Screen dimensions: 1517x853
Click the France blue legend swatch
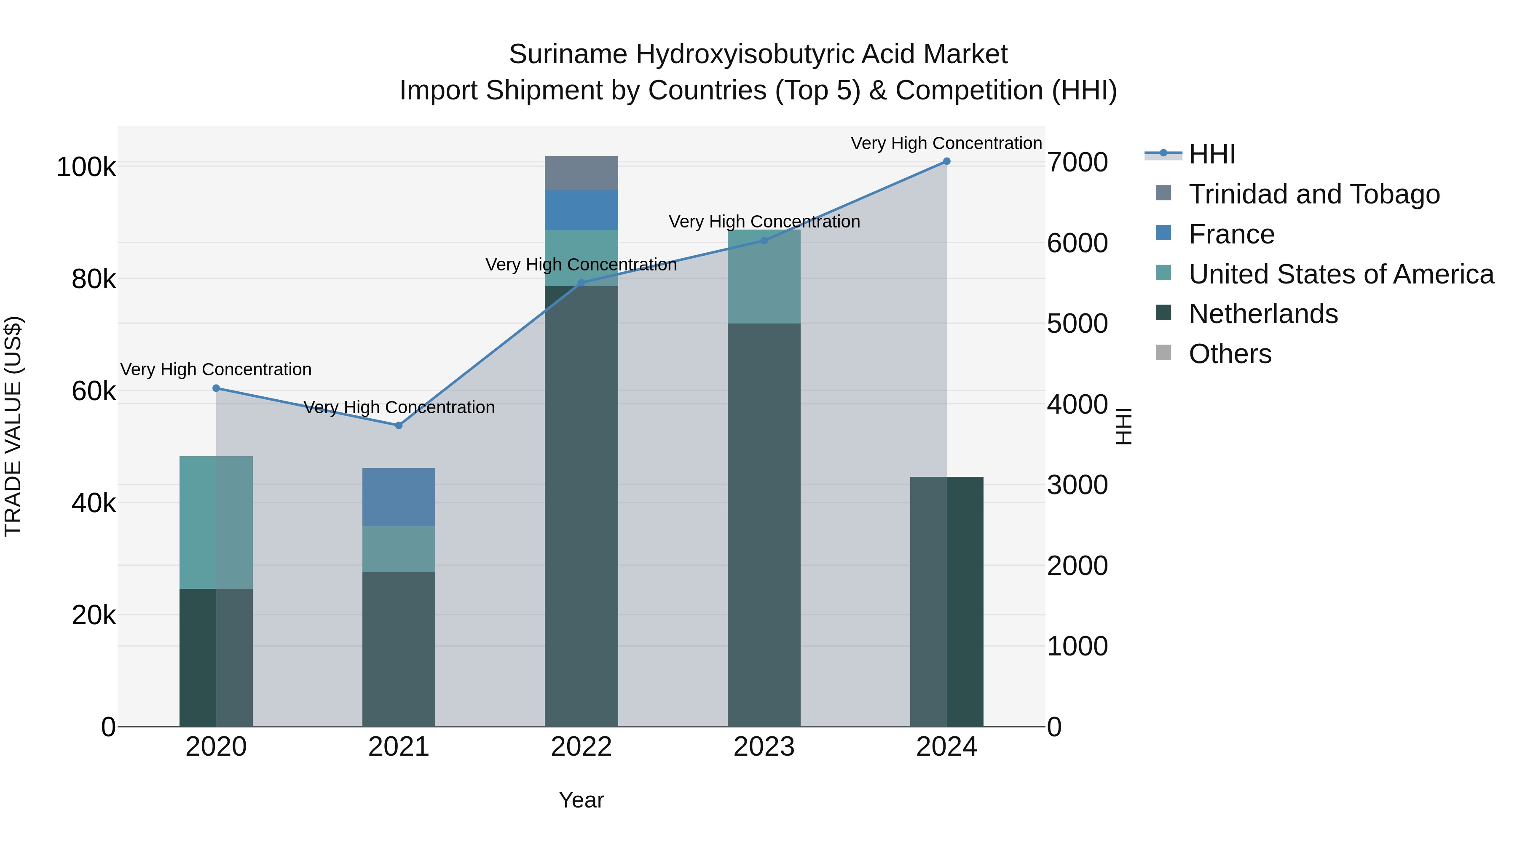1163,233
